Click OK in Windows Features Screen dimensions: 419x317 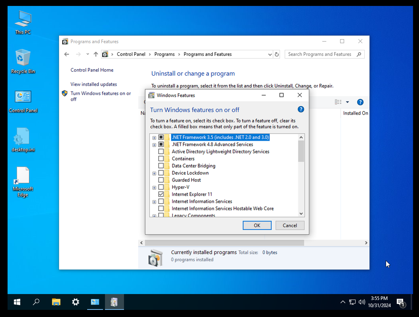257,225
